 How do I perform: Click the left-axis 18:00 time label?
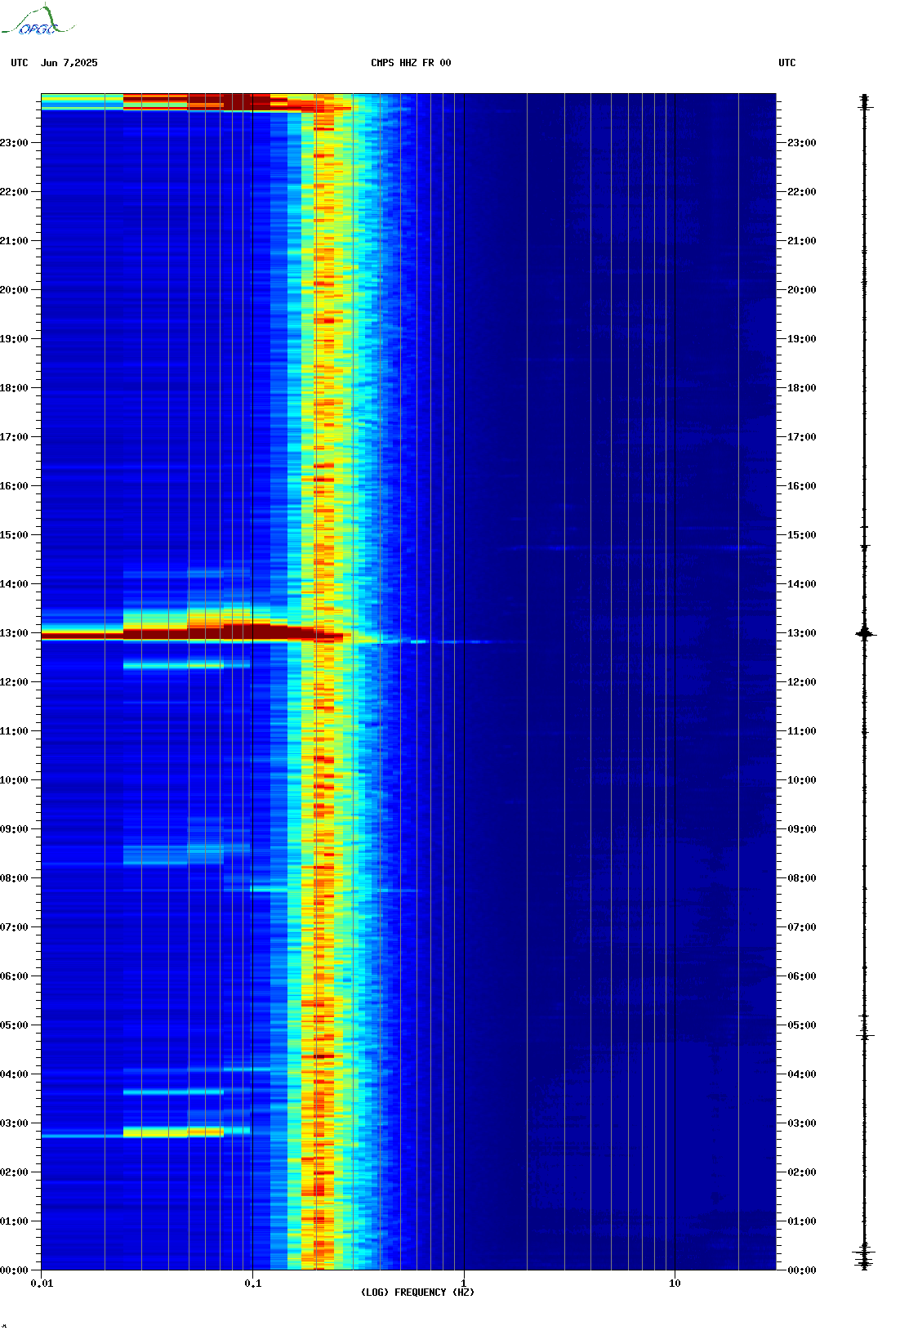tap(14, 388)
